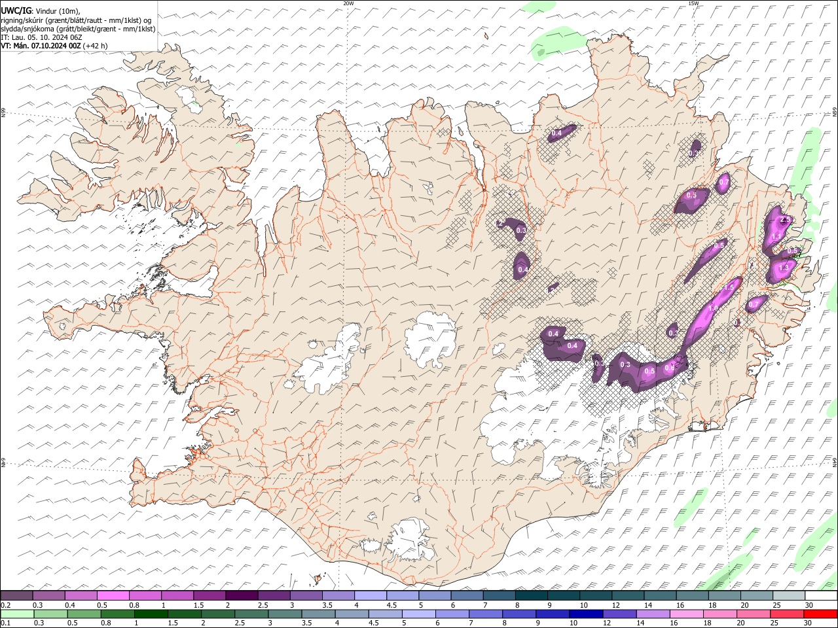This screenshot has height=628, width=838.
Task: Click the '0.4' label on upper legend scale
Action: point(71,605)
